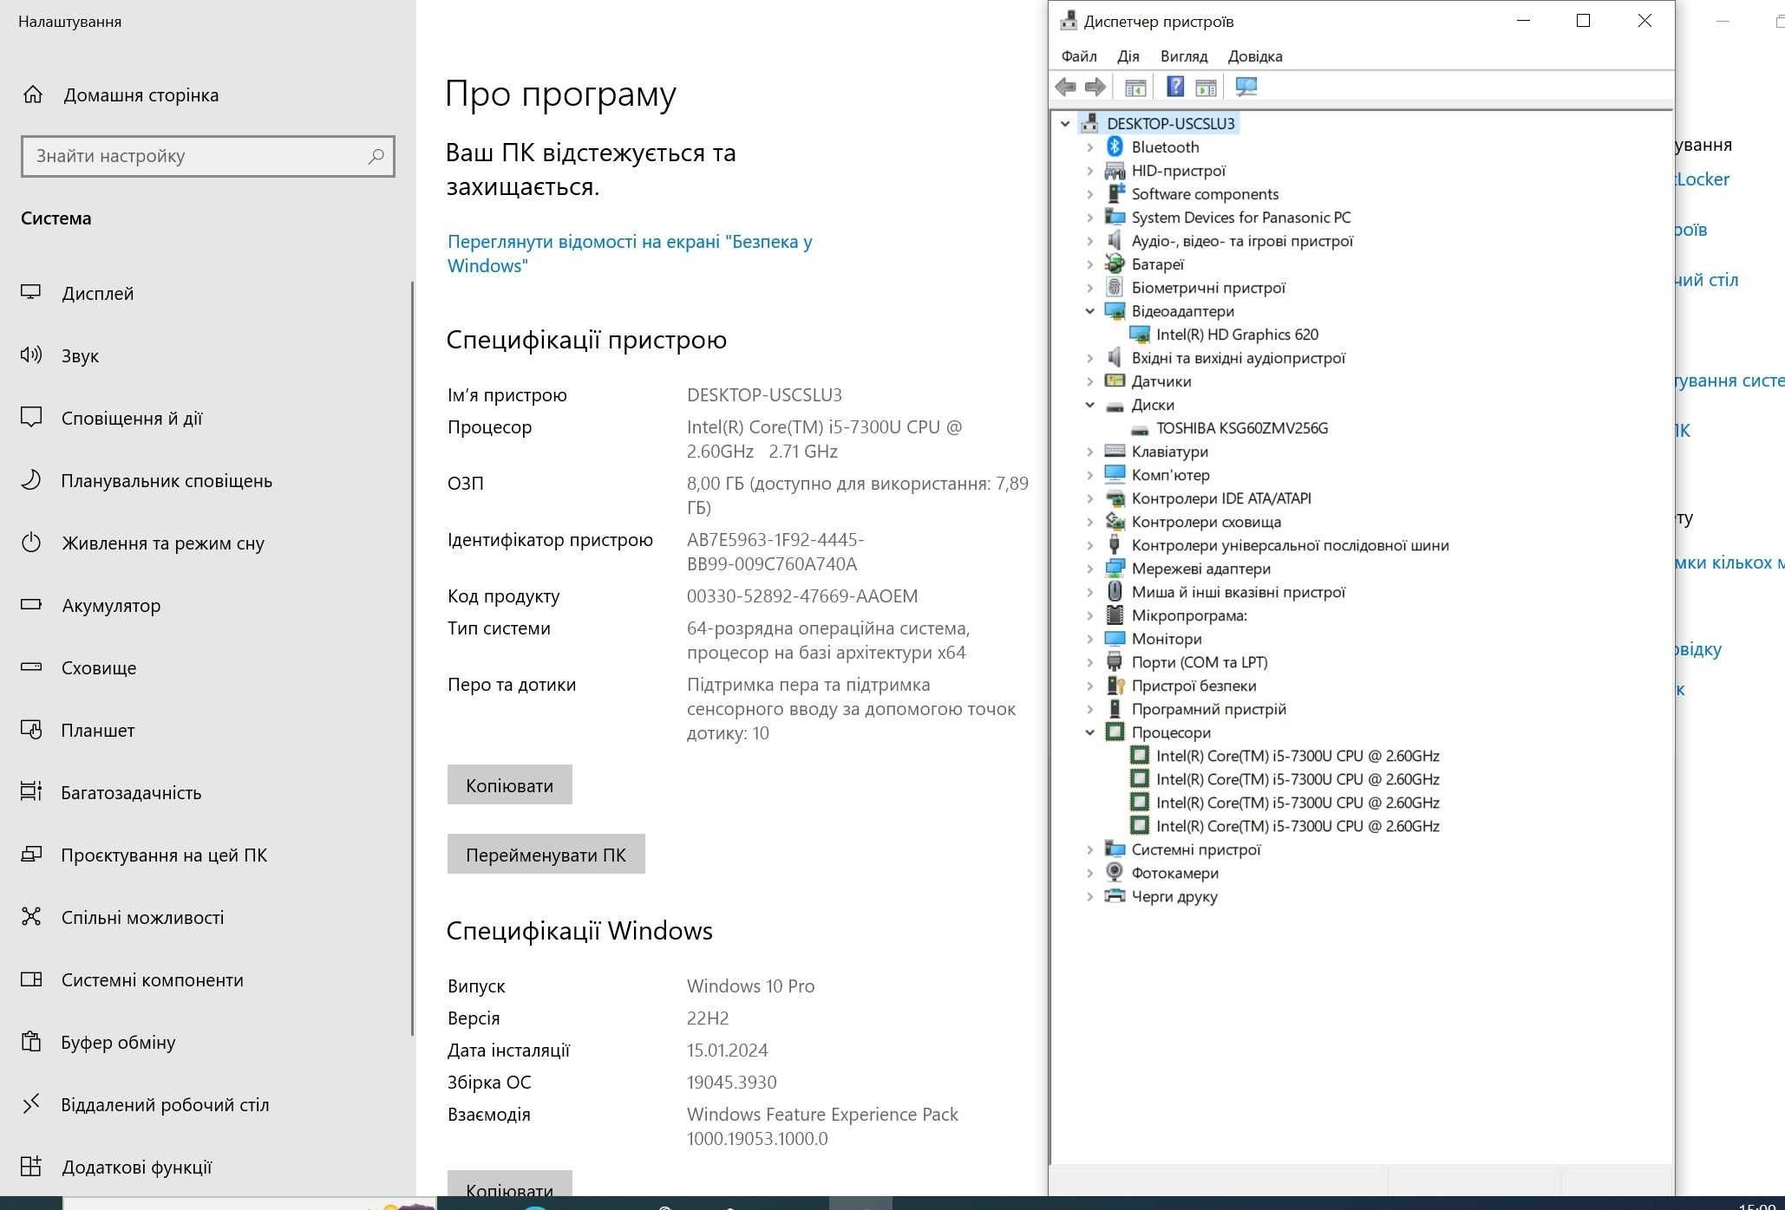Click the settings sidebar scrollbar
1785x1210 pixels.
(x=413, y=659)
